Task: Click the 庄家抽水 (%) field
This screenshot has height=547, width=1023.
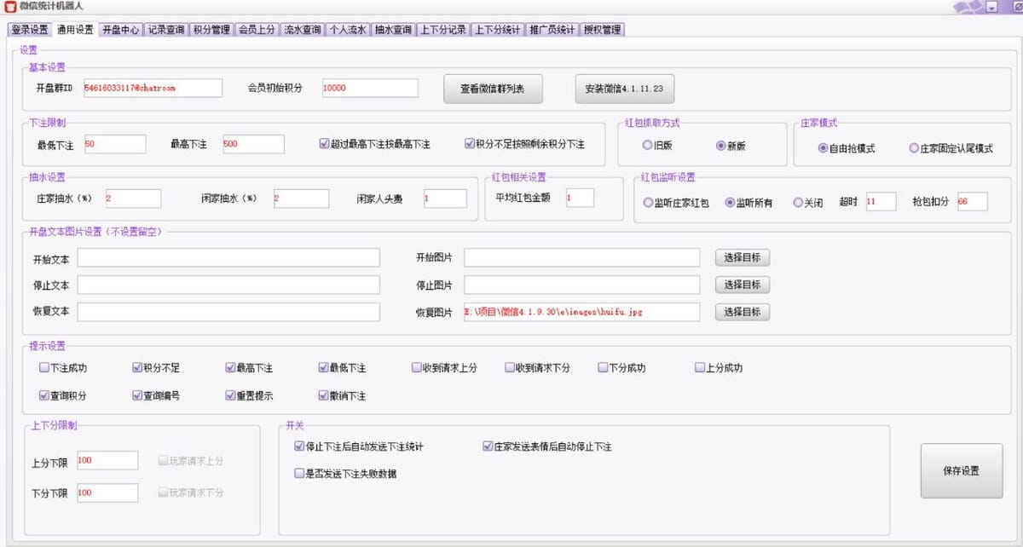Action: [x=132, y=199]
